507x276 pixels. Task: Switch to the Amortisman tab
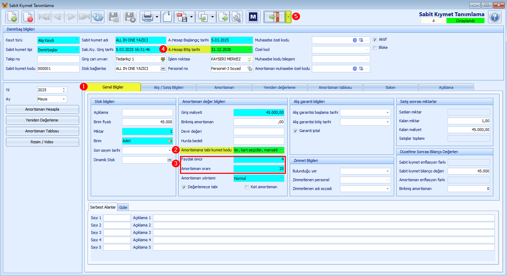[224, 87]
